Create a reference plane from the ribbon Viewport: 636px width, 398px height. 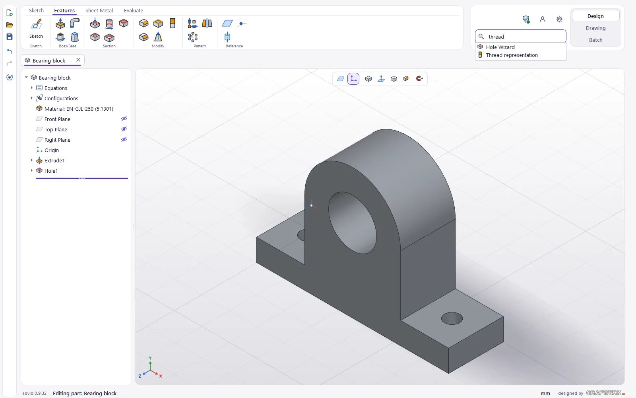point(227,23)
